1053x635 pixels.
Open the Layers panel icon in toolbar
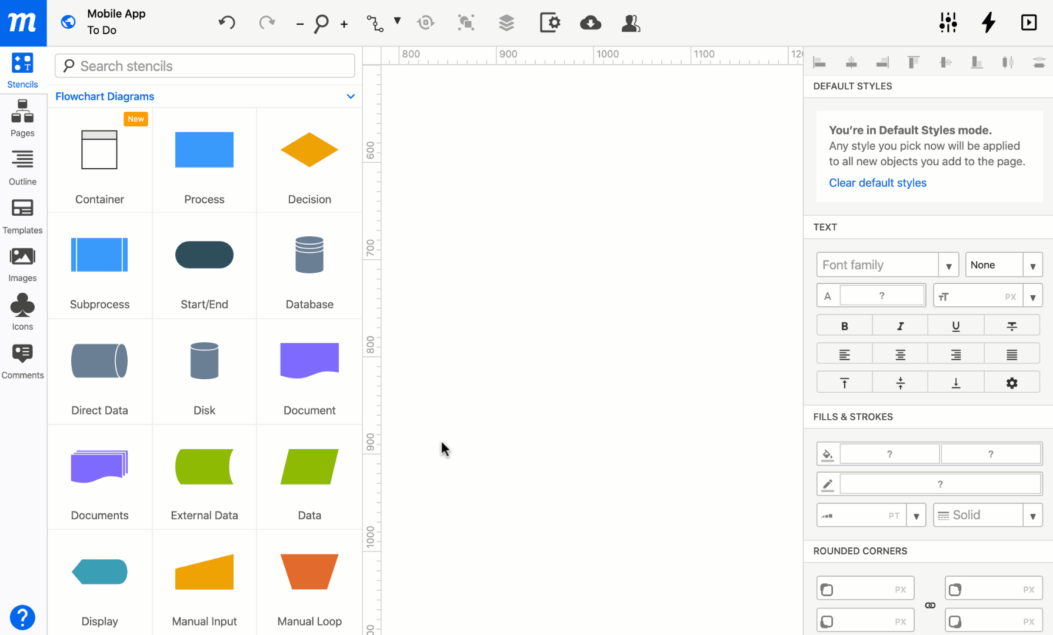506,23
